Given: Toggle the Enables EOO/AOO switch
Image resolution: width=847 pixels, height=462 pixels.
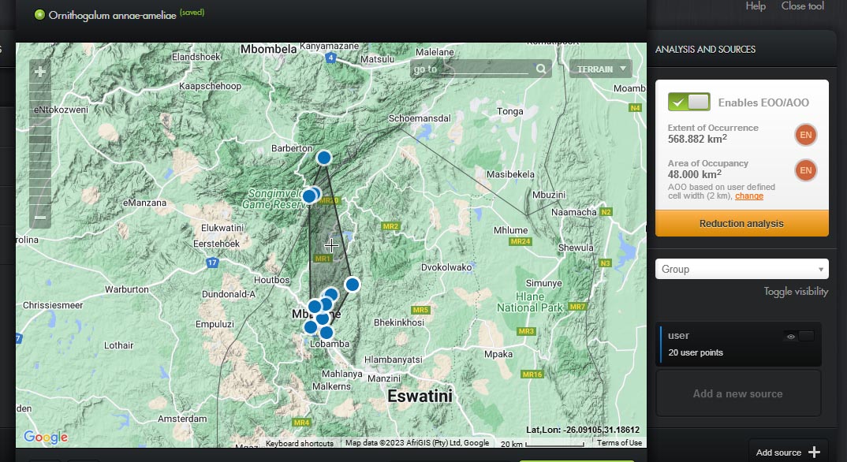Looking at the screenshot, I should [x=688, y=102].
